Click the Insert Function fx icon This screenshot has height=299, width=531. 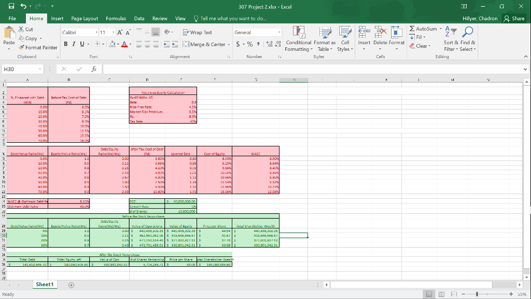point(94,69)
